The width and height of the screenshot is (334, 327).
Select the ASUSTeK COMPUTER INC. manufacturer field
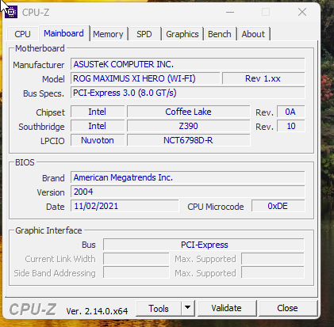(x=188, y=64)
